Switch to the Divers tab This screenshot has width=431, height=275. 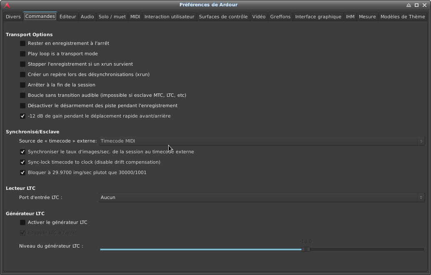click(13, 17)
